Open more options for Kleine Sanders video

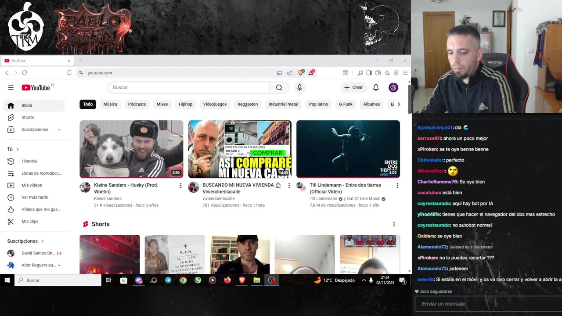click(180, 186)
